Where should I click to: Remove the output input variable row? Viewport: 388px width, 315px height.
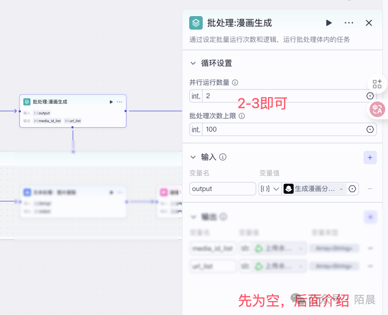tap(370, 189)
